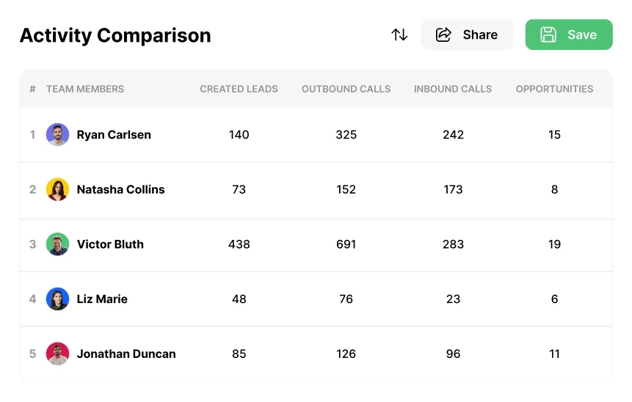
Task: Click Liz Marie's avatar icon
Action: [57, 299]
